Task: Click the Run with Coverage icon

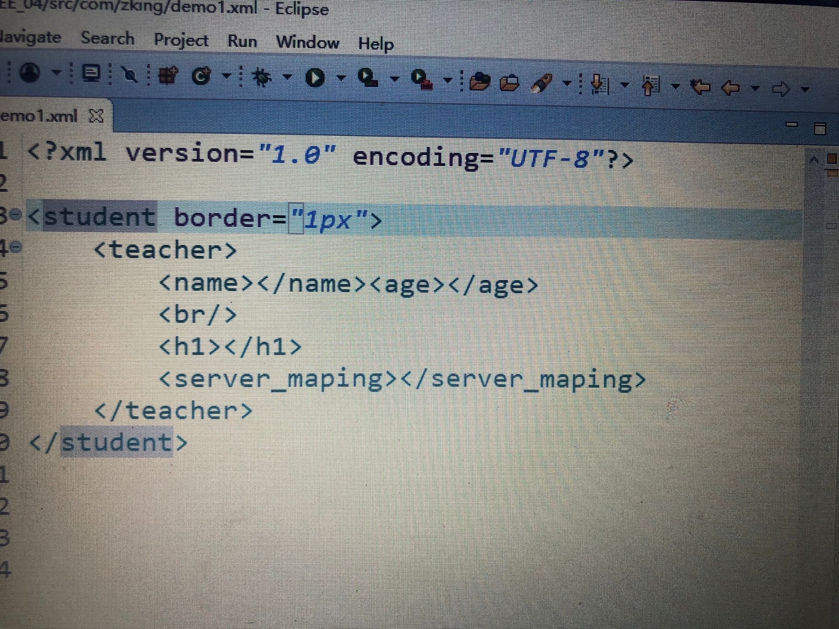Action: [368, 78]
